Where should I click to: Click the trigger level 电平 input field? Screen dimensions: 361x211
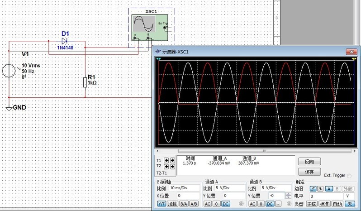tap(326, 196)
